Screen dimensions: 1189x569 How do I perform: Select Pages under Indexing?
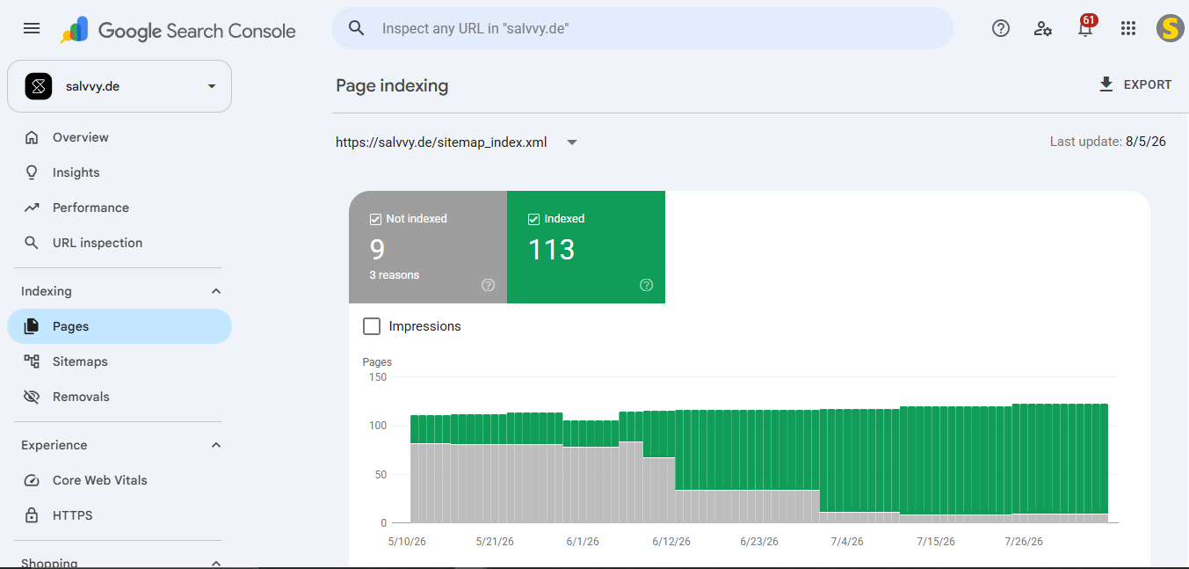coord(120,326)
